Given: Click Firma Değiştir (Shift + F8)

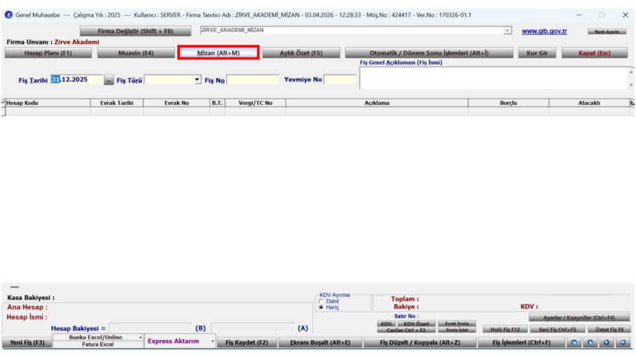Looking at the screenshot, I should (x=135, y=31).
